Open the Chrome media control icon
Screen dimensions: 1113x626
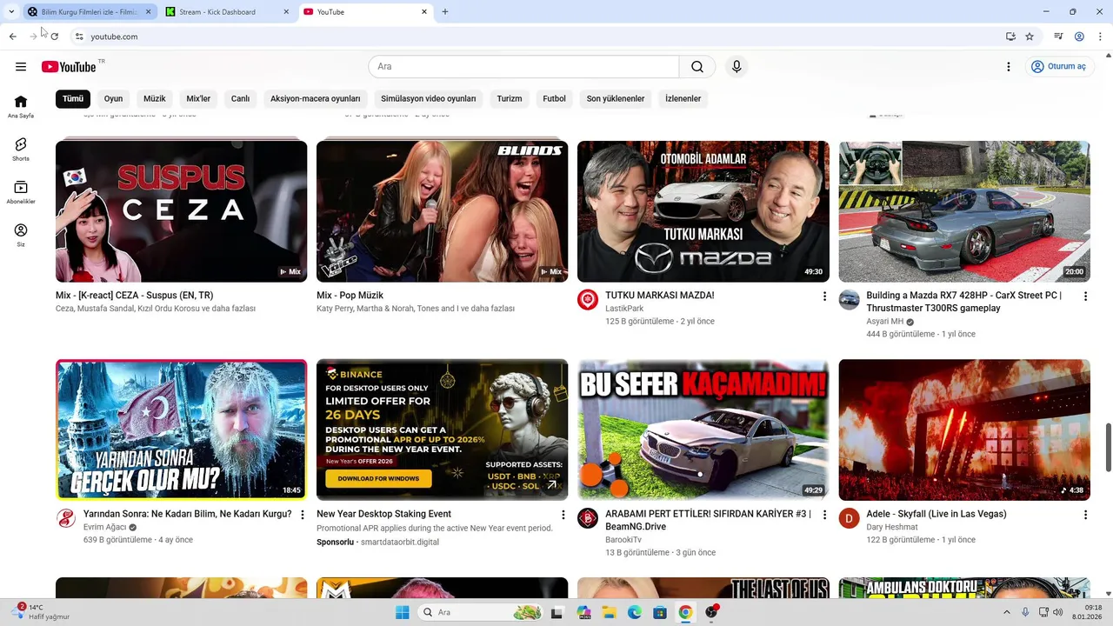pos(1058,37)
